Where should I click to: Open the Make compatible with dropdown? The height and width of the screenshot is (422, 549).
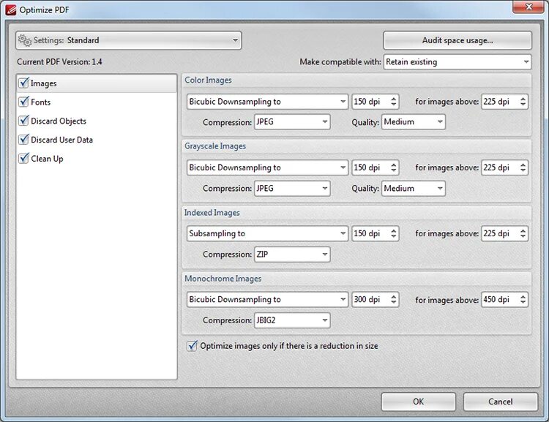[457, 62]
